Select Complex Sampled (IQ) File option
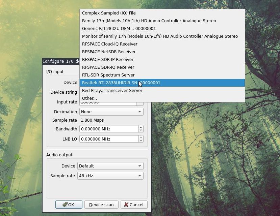This screenshot has width=280, height=216. tap(162, 13)
